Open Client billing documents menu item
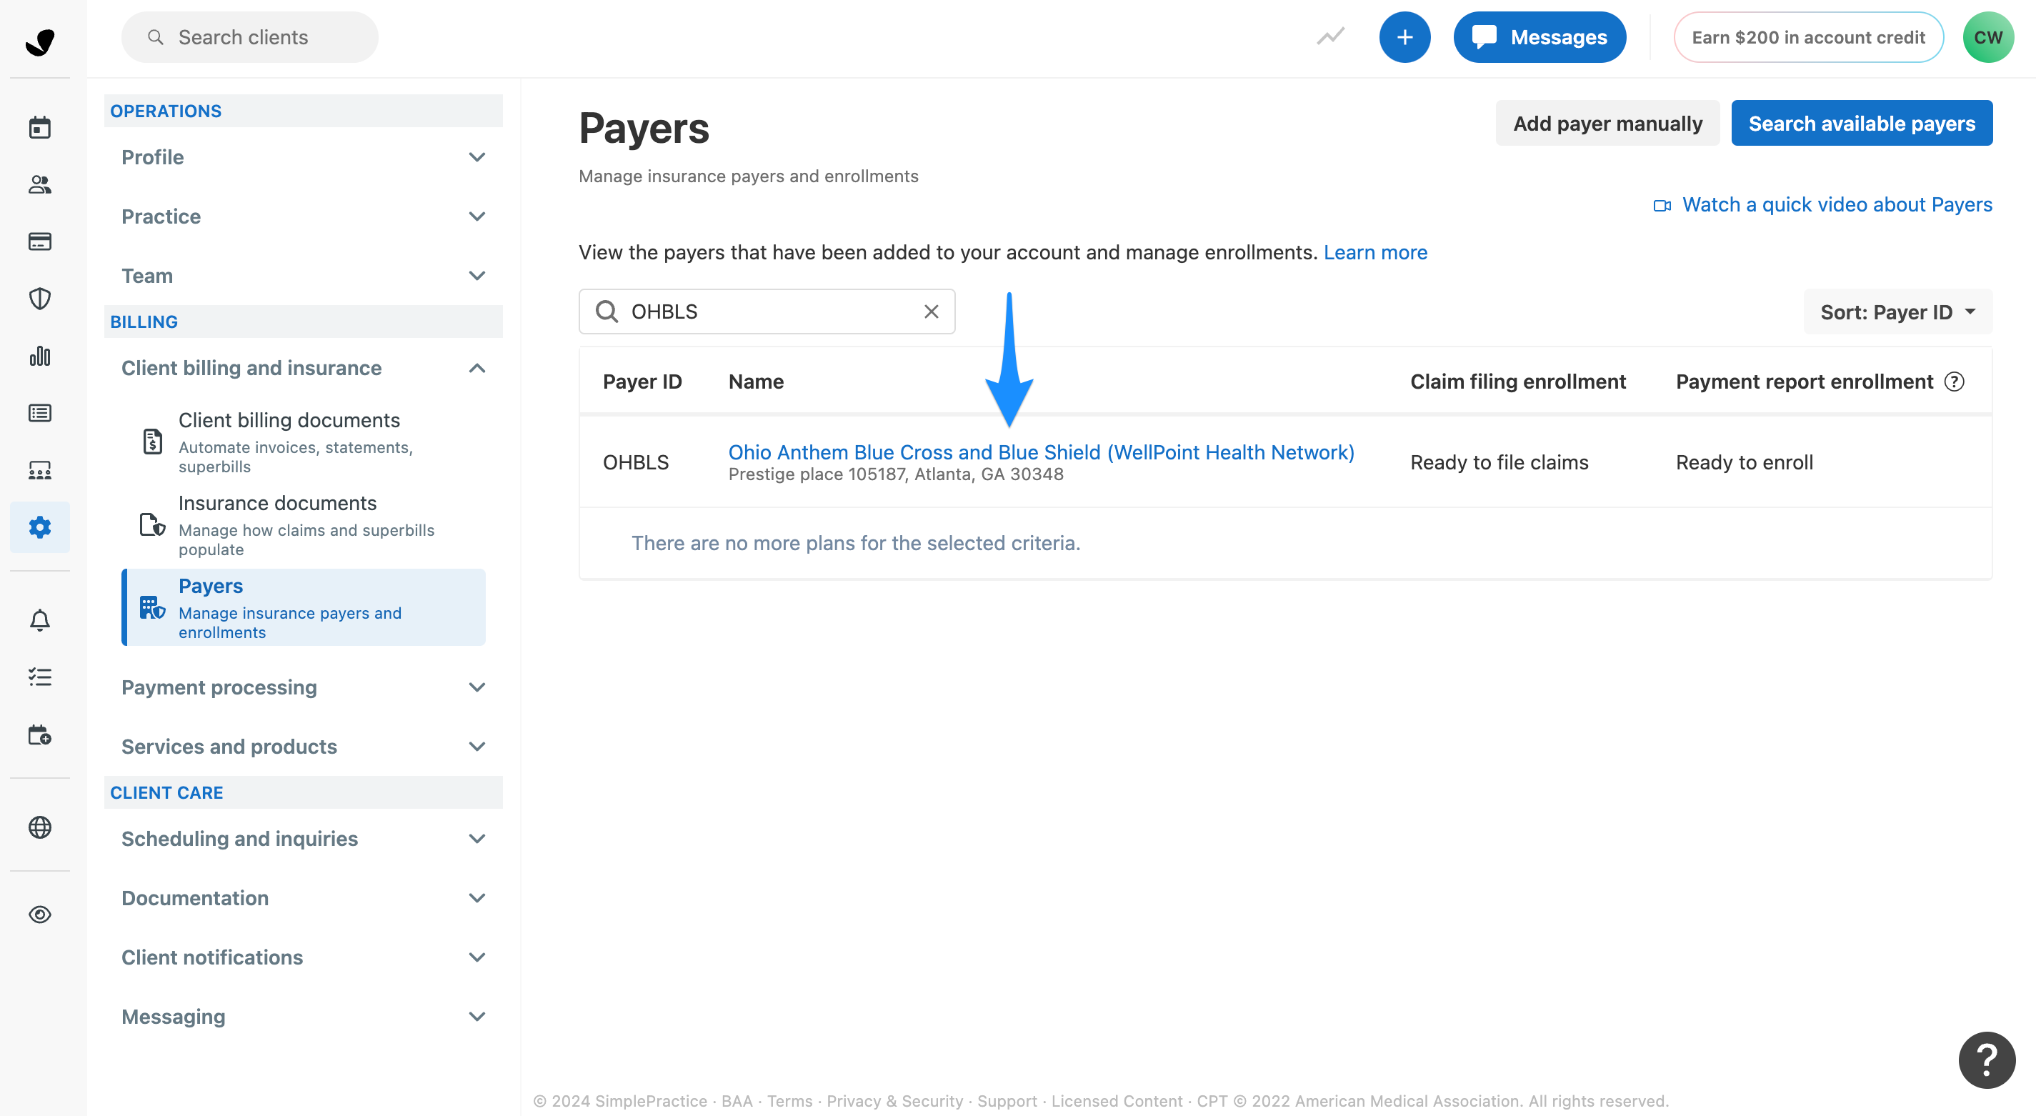 tap(304, 442)
